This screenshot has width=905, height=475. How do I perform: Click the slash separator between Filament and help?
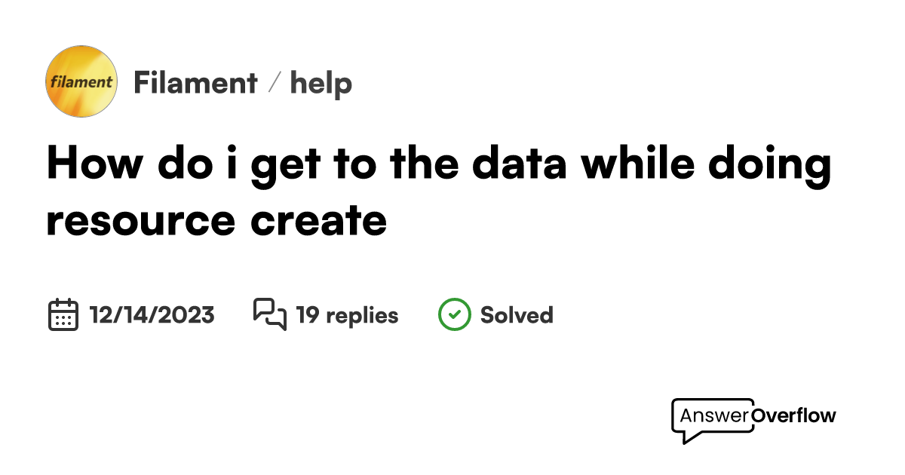click(x=274, y=83)
